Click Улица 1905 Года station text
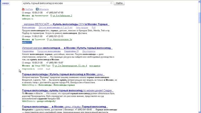The height and width of the screenshot is (113, 201). 42,66
